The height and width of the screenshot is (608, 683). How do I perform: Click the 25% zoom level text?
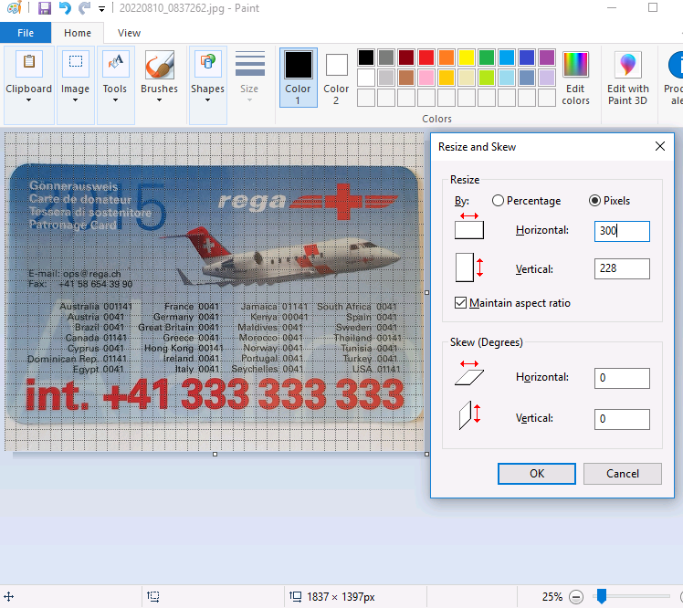tap(552, 597)
